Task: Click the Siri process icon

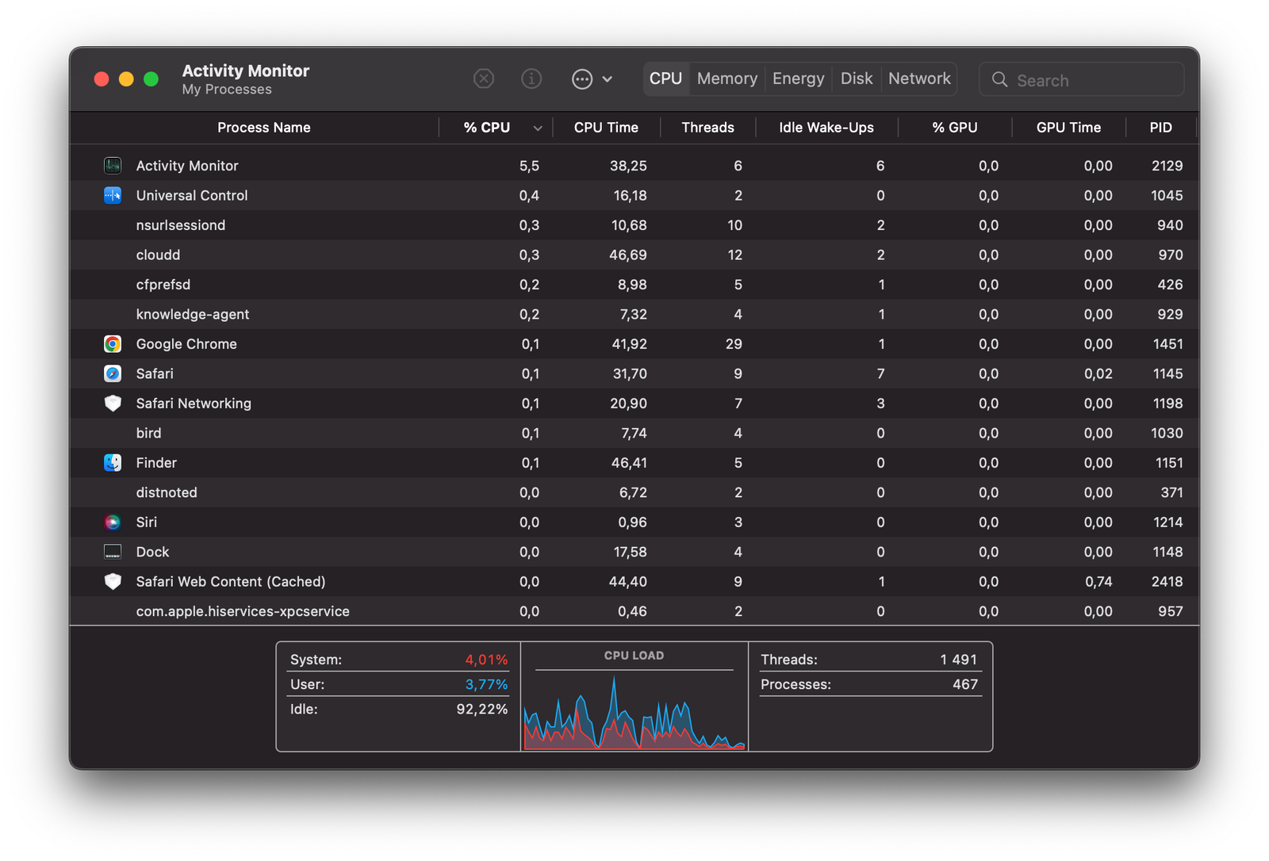Action: [113, 522]
